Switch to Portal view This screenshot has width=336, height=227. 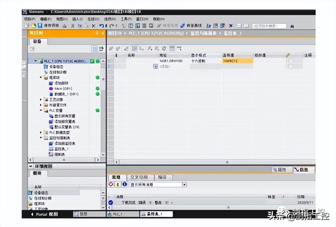point(44,214)
